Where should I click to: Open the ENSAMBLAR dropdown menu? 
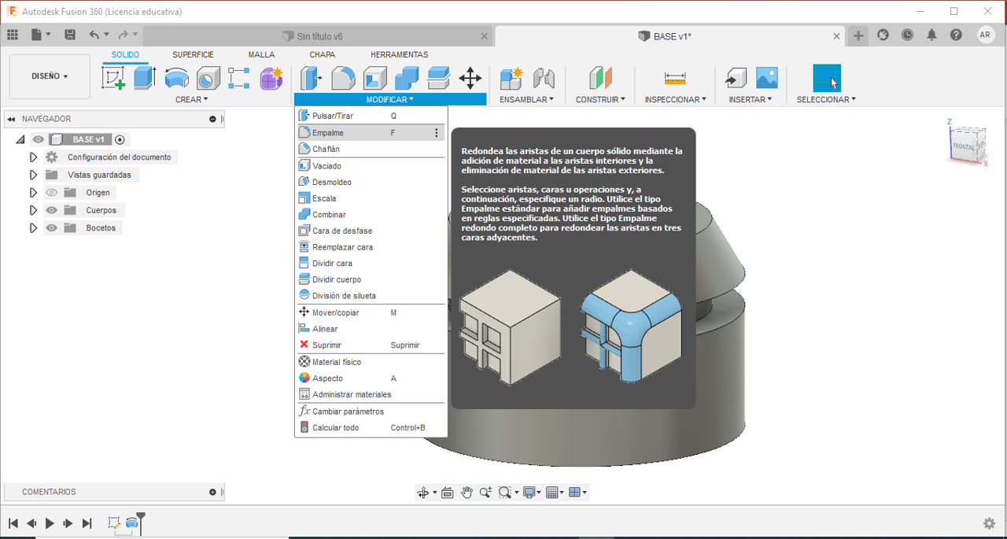526,100
